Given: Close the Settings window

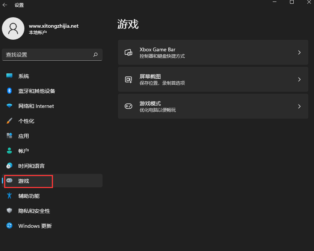Looking at the screenshot, I should (309, 2).
